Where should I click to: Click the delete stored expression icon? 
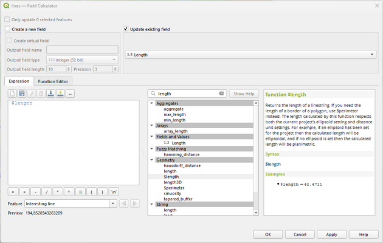41,94
